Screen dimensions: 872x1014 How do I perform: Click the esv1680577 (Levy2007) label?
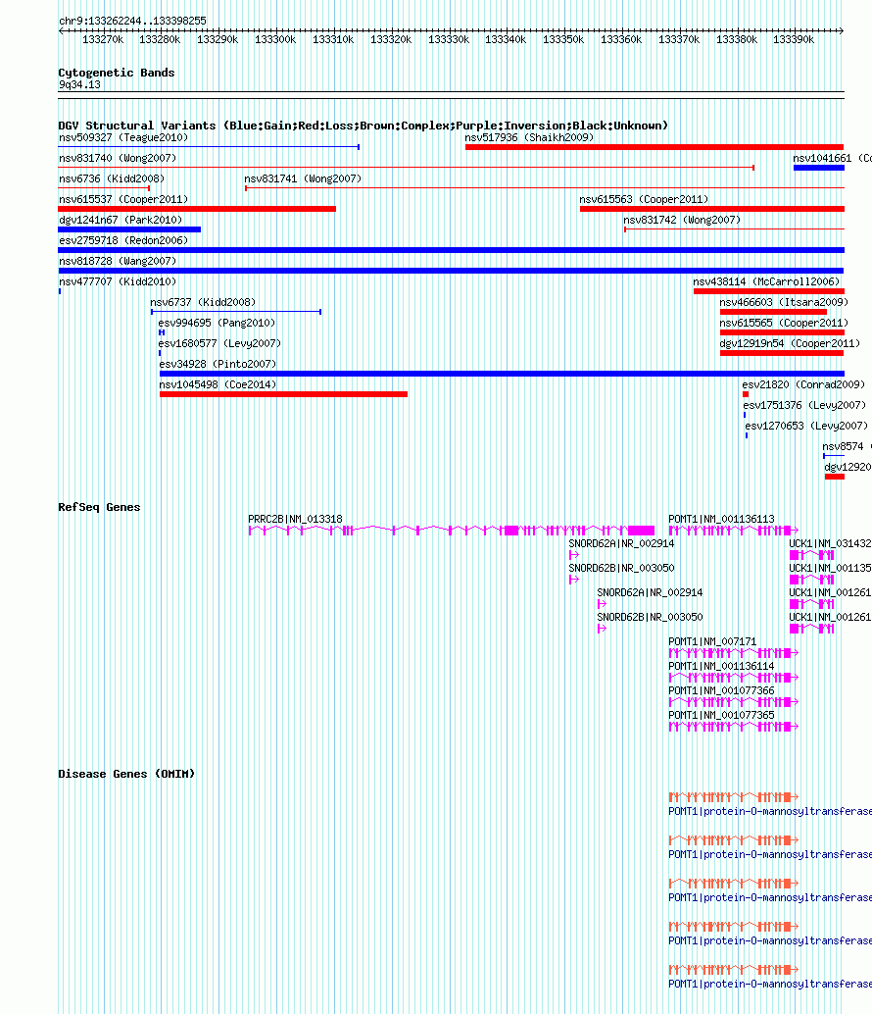(x=219, y=344)
